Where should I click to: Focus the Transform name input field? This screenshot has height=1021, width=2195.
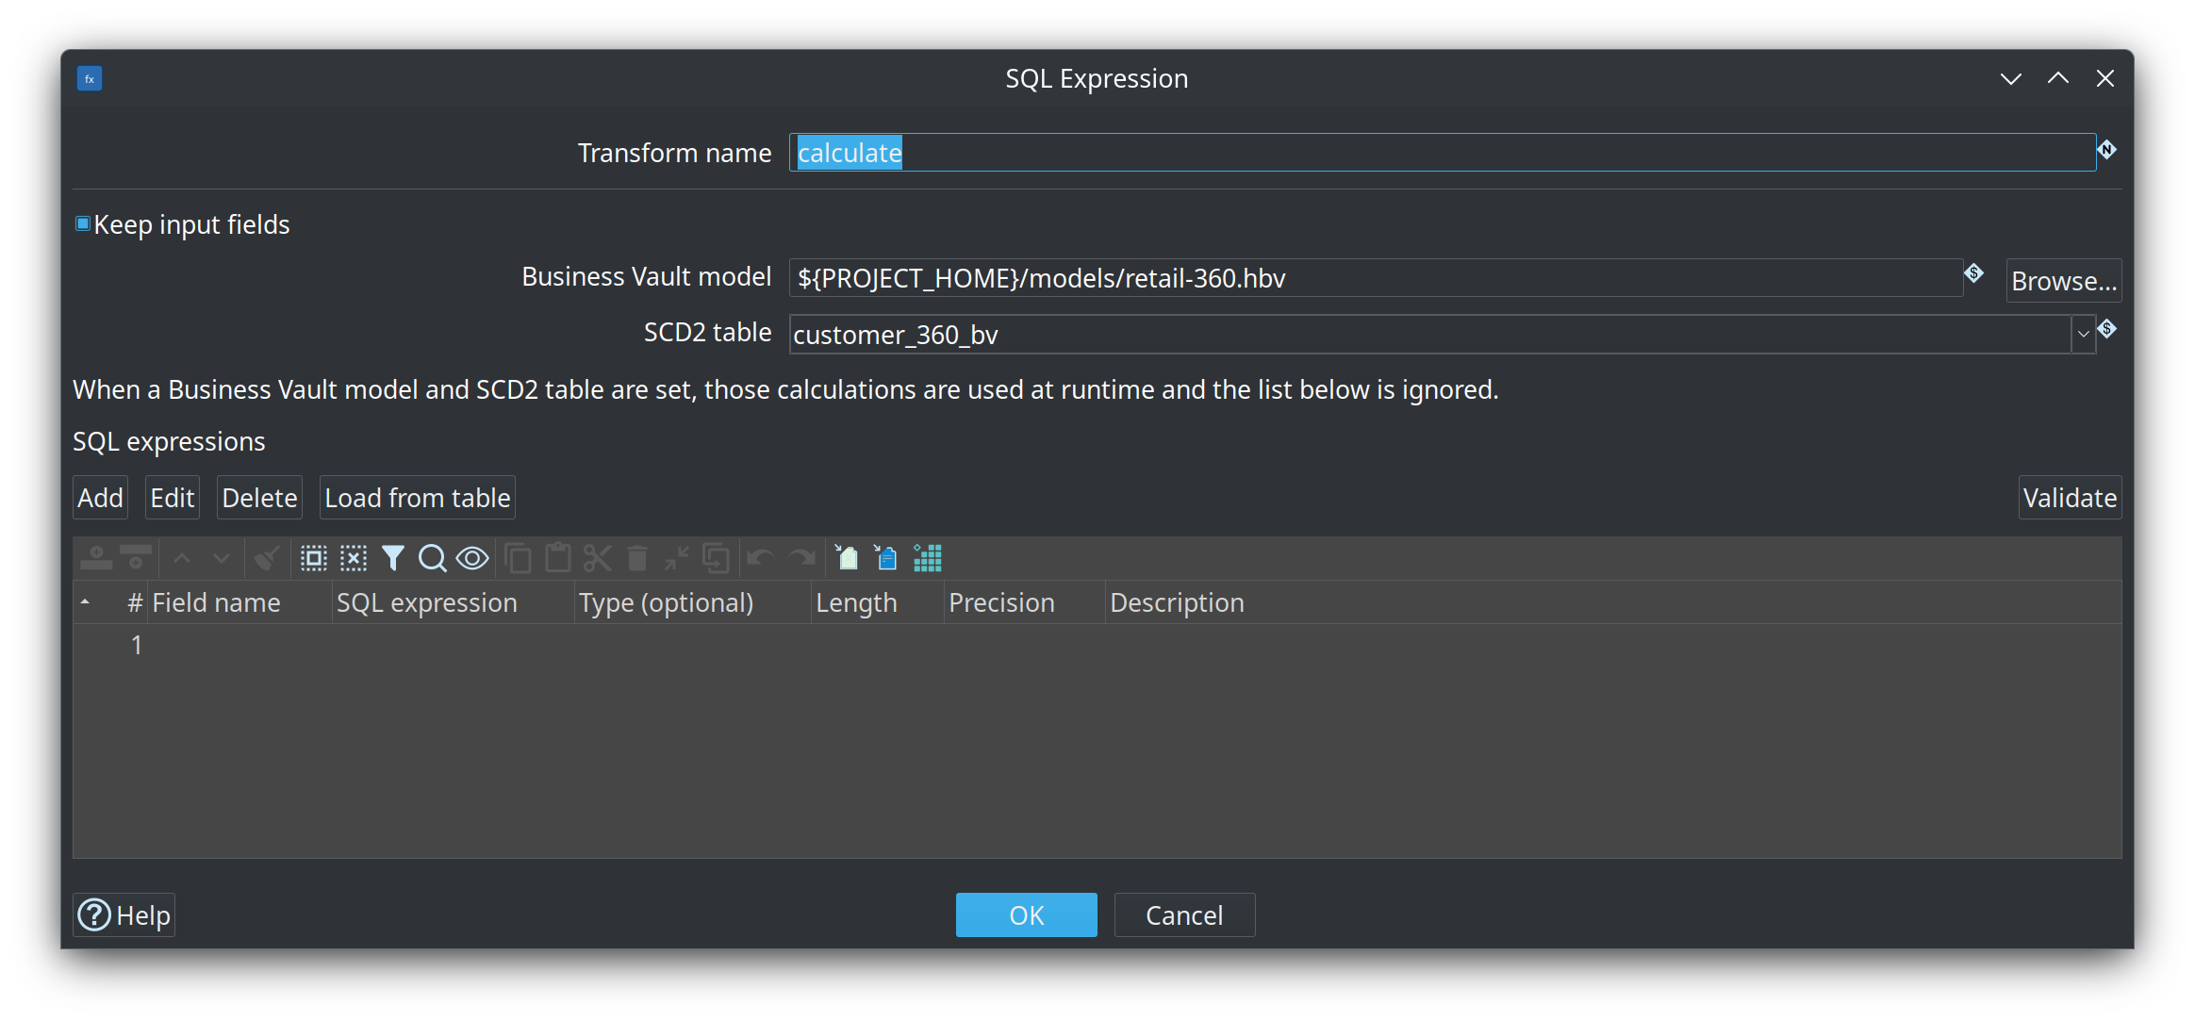[1442, 152]
